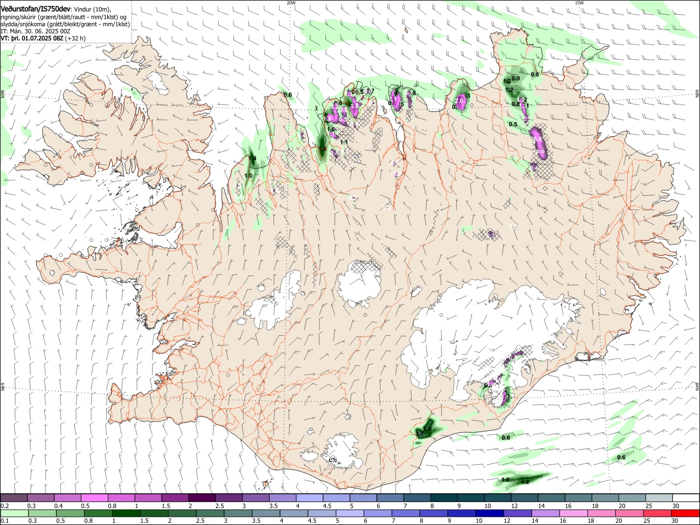Click the darkest purple snow swatch labeled 2
This screenshot has height=525, width=700.
[201, 498]
